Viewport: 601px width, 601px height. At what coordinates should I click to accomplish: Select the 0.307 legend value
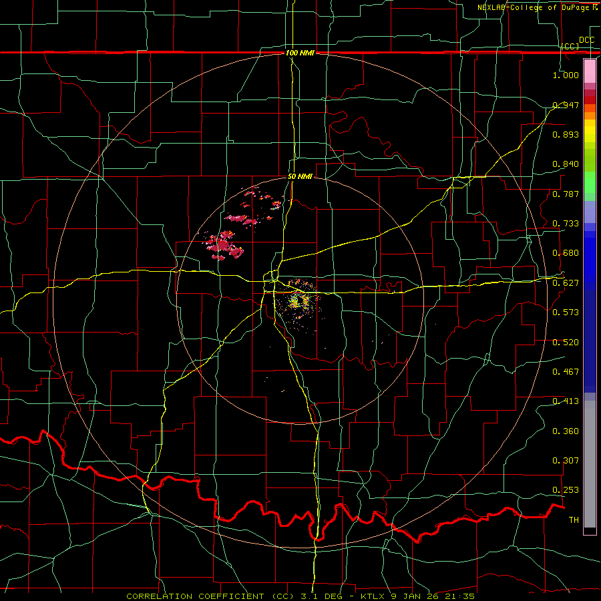tap(566, 461)
